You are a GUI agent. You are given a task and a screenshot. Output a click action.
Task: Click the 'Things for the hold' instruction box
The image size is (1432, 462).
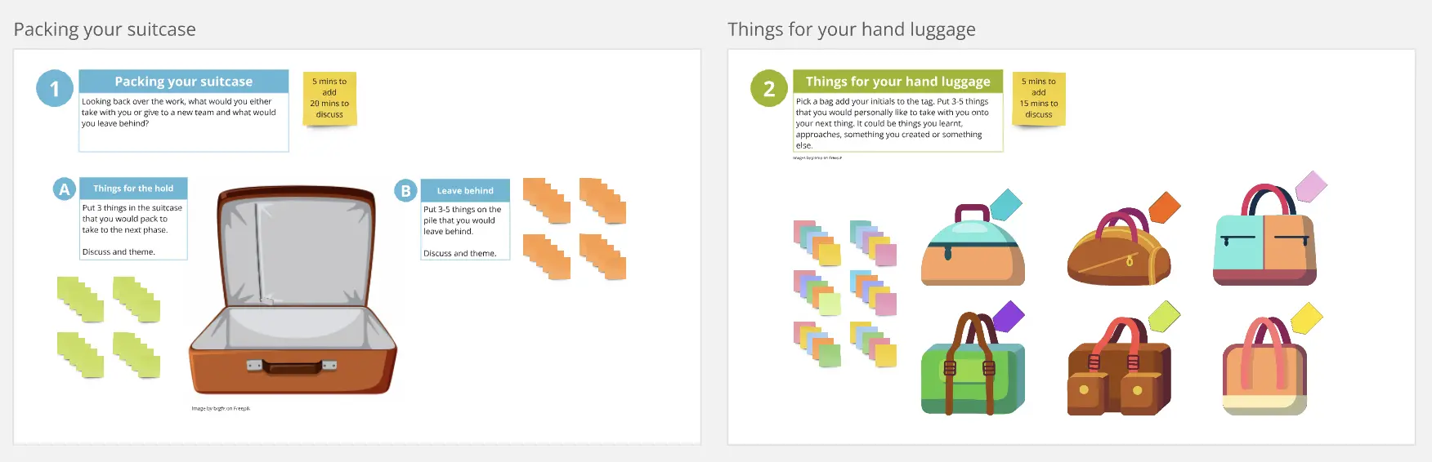133,219
